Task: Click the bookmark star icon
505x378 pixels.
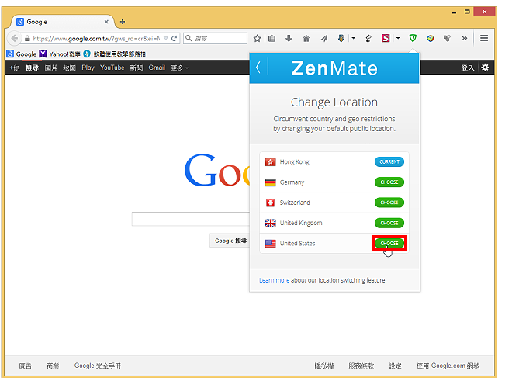Action: tap(257, 38)
